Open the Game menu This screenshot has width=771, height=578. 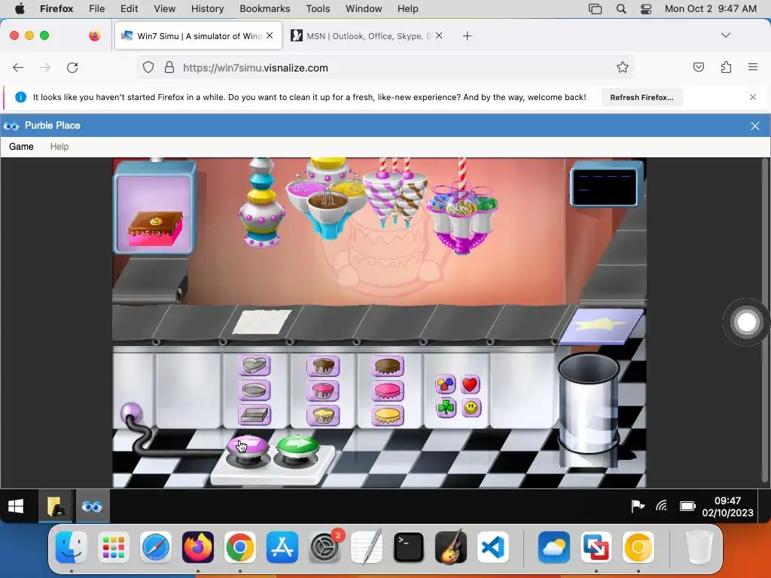click(21, 147)
